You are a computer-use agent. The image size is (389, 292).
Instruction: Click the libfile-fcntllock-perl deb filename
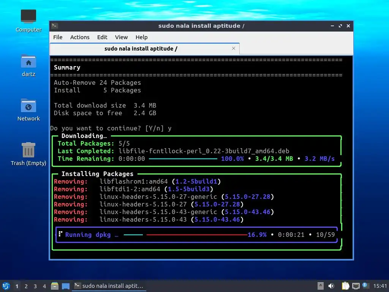pos(204,151)
